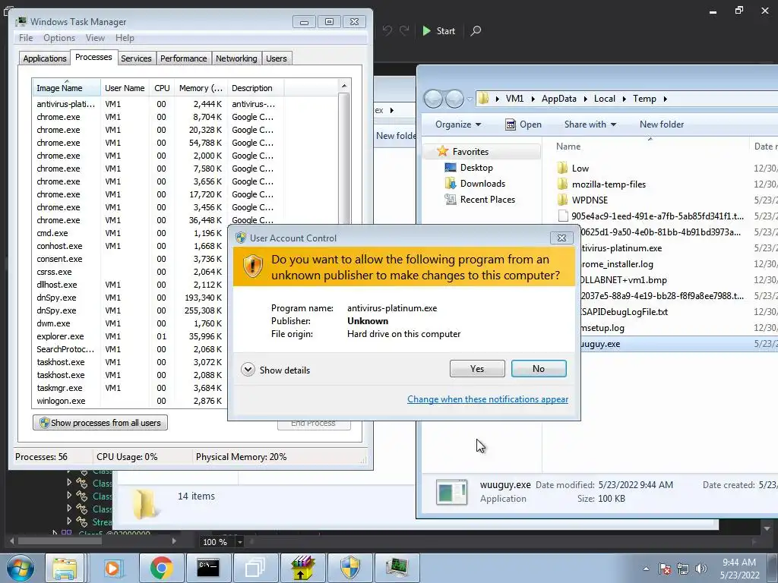Switch to Performance tab in Task Manager
Viewport: 778px width, 583px height.
[184, 58]
